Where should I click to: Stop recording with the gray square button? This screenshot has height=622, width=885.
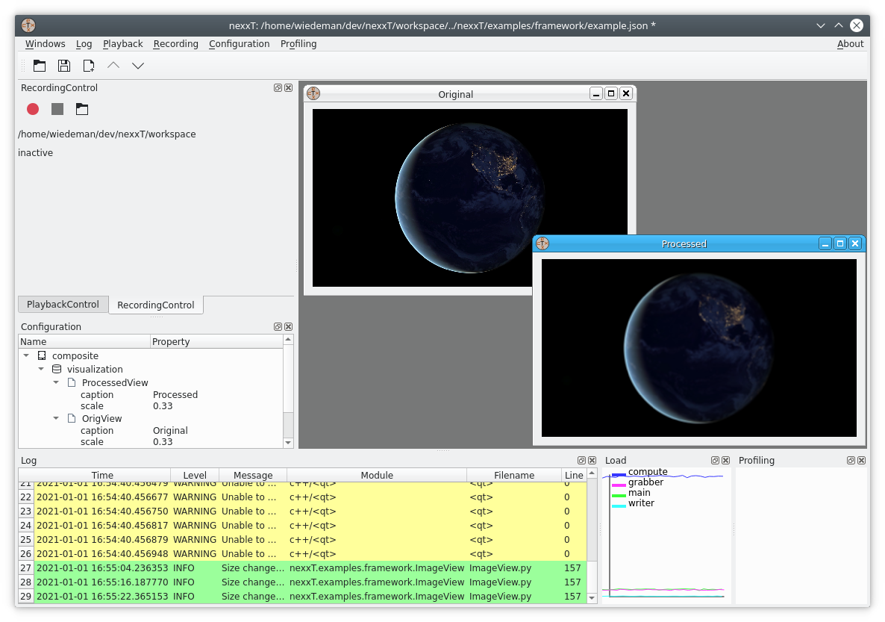[x=57, y=109]
